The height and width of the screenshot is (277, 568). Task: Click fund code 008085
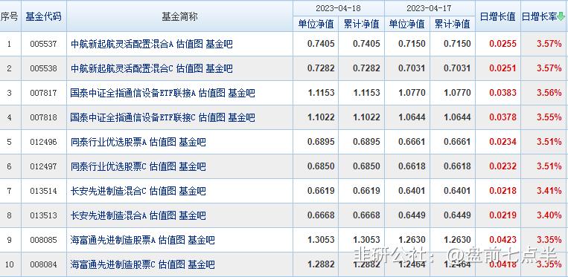(43, 240)
